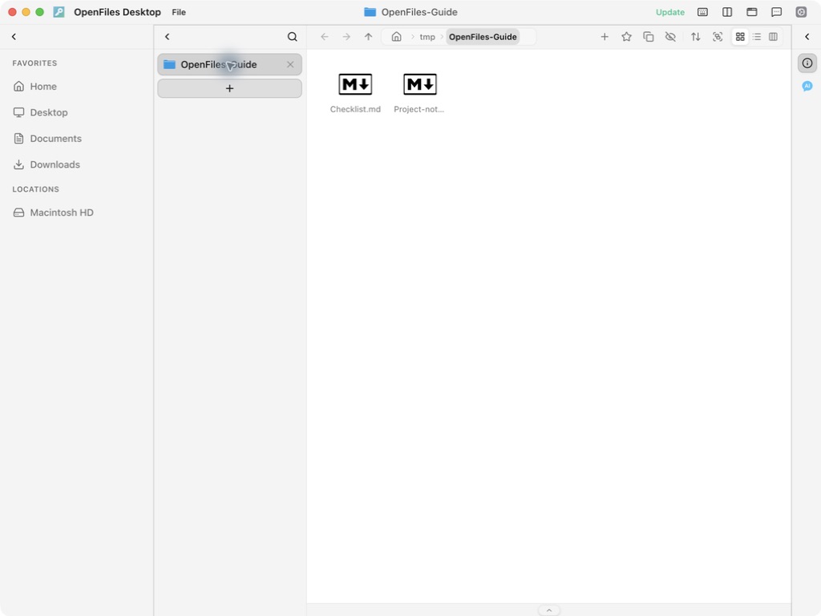Screen dimensions: 821x616
Task: Switch to list view layout
Action: click(757, 37)
